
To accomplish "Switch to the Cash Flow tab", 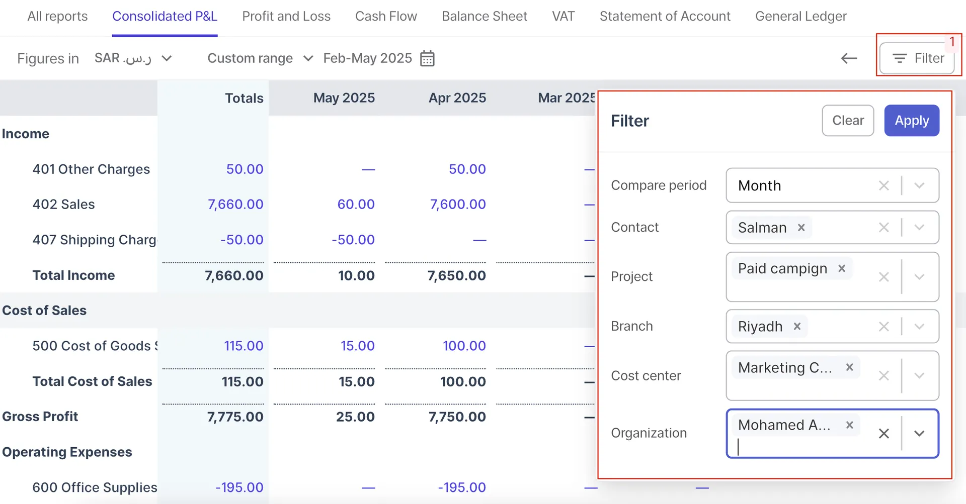I will (x=386, y=16).
